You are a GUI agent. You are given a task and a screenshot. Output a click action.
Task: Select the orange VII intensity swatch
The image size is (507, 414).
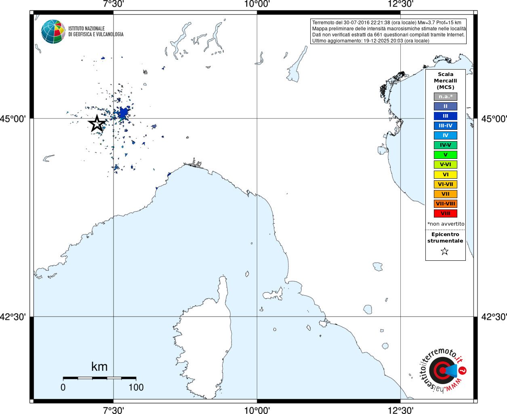(446, 194)
